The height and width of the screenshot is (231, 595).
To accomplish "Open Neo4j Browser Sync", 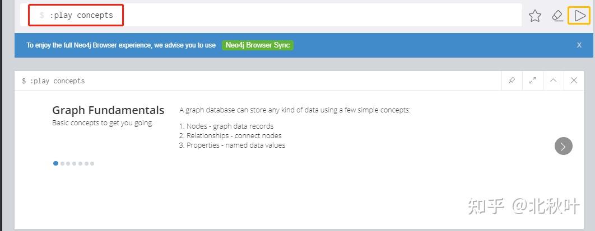I will 258,45.
